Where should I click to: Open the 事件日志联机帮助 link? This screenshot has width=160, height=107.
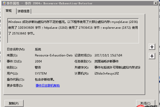(48, 86)
